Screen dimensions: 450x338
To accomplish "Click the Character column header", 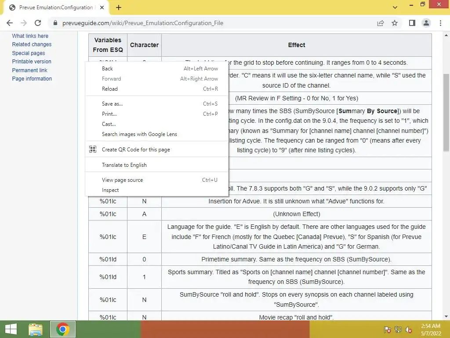I will pyautogui.click(x=144, y=45).
